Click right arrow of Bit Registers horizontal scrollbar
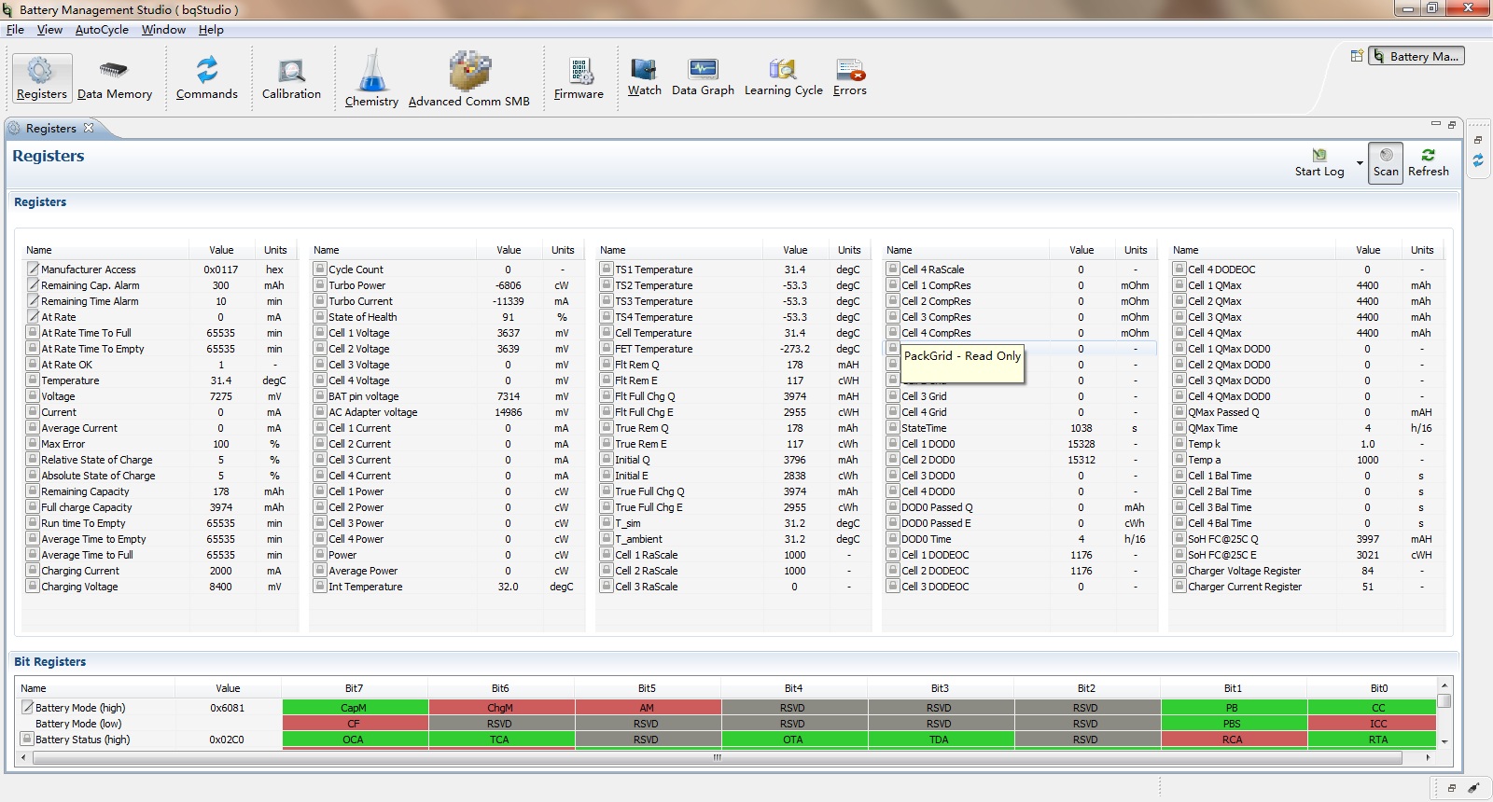Viewport: 1493px width, 802px height. [x=1429, y=757]
